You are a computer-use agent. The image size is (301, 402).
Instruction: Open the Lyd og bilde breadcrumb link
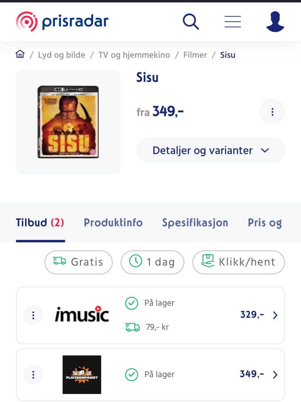[x=61, y=55]
